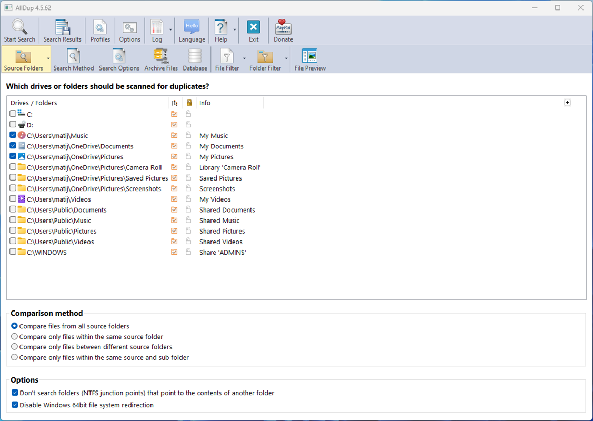This screenshot has height=421, width=593.
Task: Click the Share 'ADMIN$' info text
Action: [x=223, y=252]
